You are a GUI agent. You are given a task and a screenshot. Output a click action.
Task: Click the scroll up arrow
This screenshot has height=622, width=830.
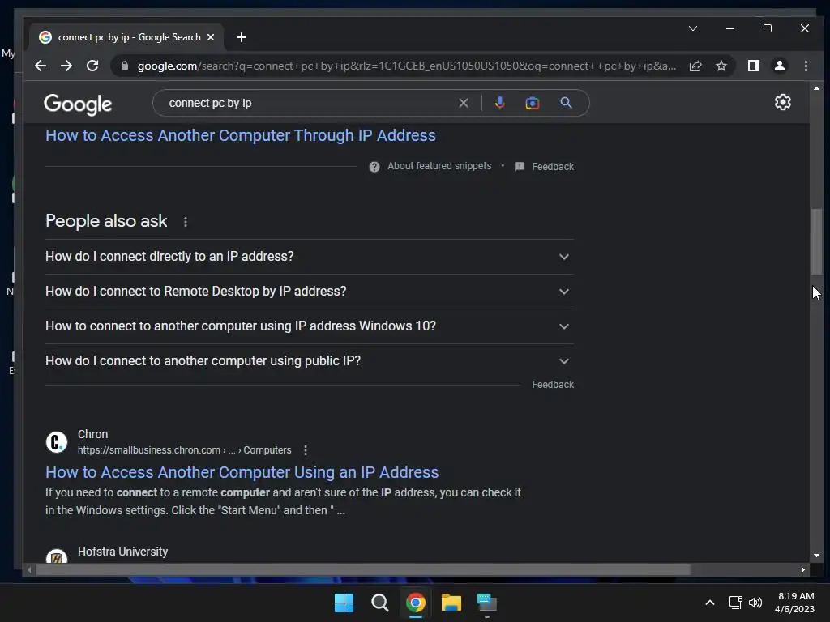[x=816, y=88]
